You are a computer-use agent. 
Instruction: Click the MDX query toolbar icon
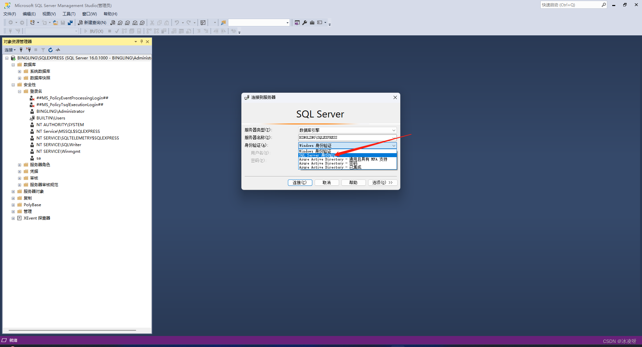[120, 22]
